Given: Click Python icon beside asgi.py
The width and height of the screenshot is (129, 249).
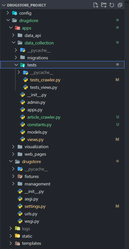Looking at the screenshot, I should click(x=20, y=199).
